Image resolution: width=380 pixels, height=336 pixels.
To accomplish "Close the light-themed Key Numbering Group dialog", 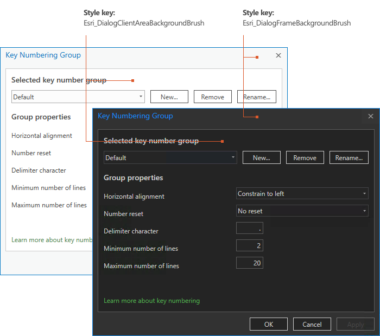I will tap(278, 55).
